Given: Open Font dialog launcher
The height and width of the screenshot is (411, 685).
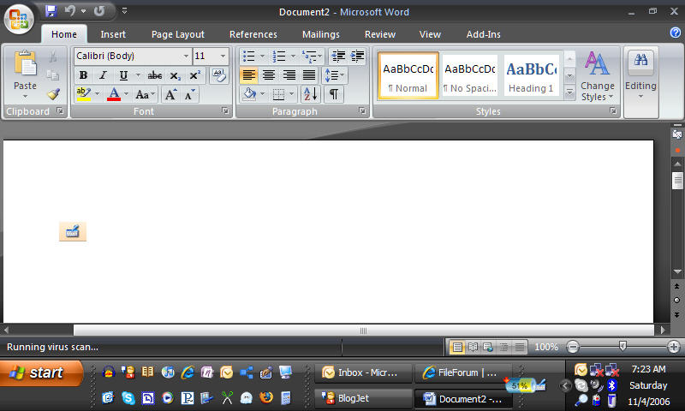Looking at the screenshot, I should pyautogui.click(x=225, y=111).
